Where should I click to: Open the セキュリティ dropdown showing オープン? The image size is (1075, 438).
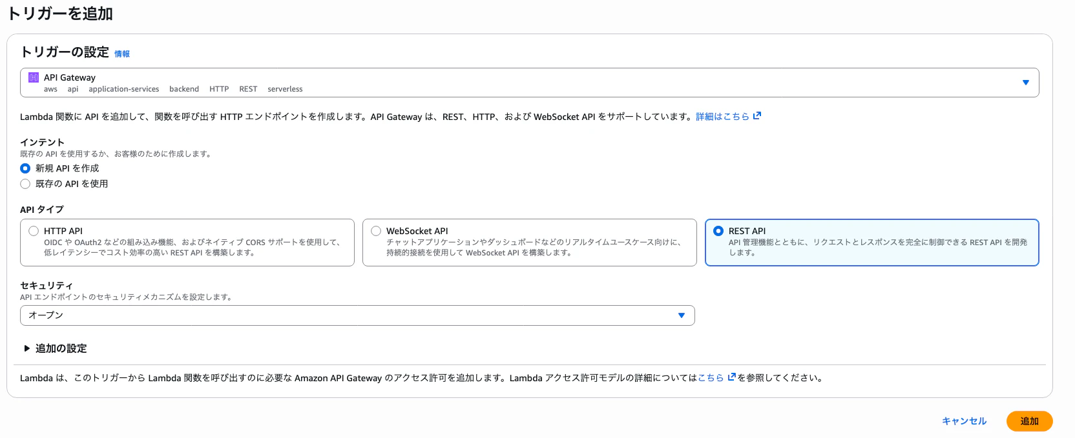point(357,315)
